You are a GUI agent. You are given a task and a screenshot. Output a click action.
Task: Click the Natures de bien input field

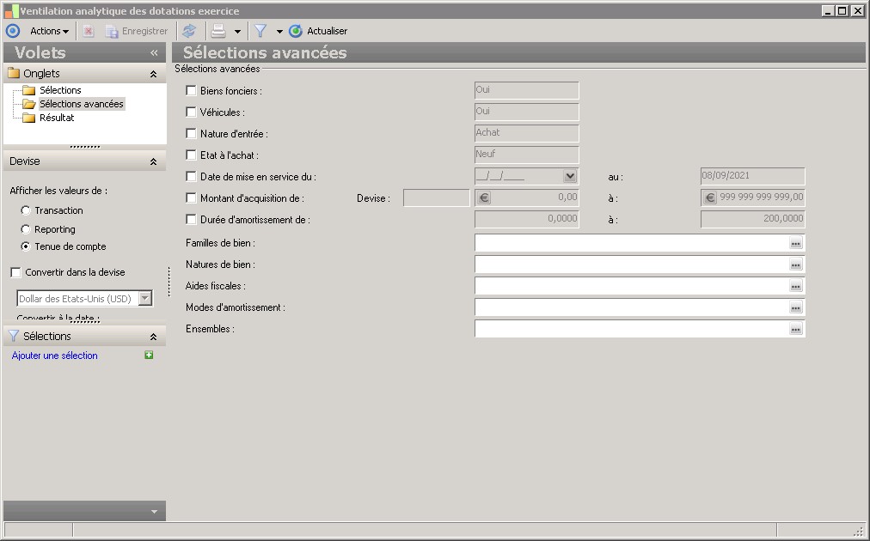click(x=631, y=265)
